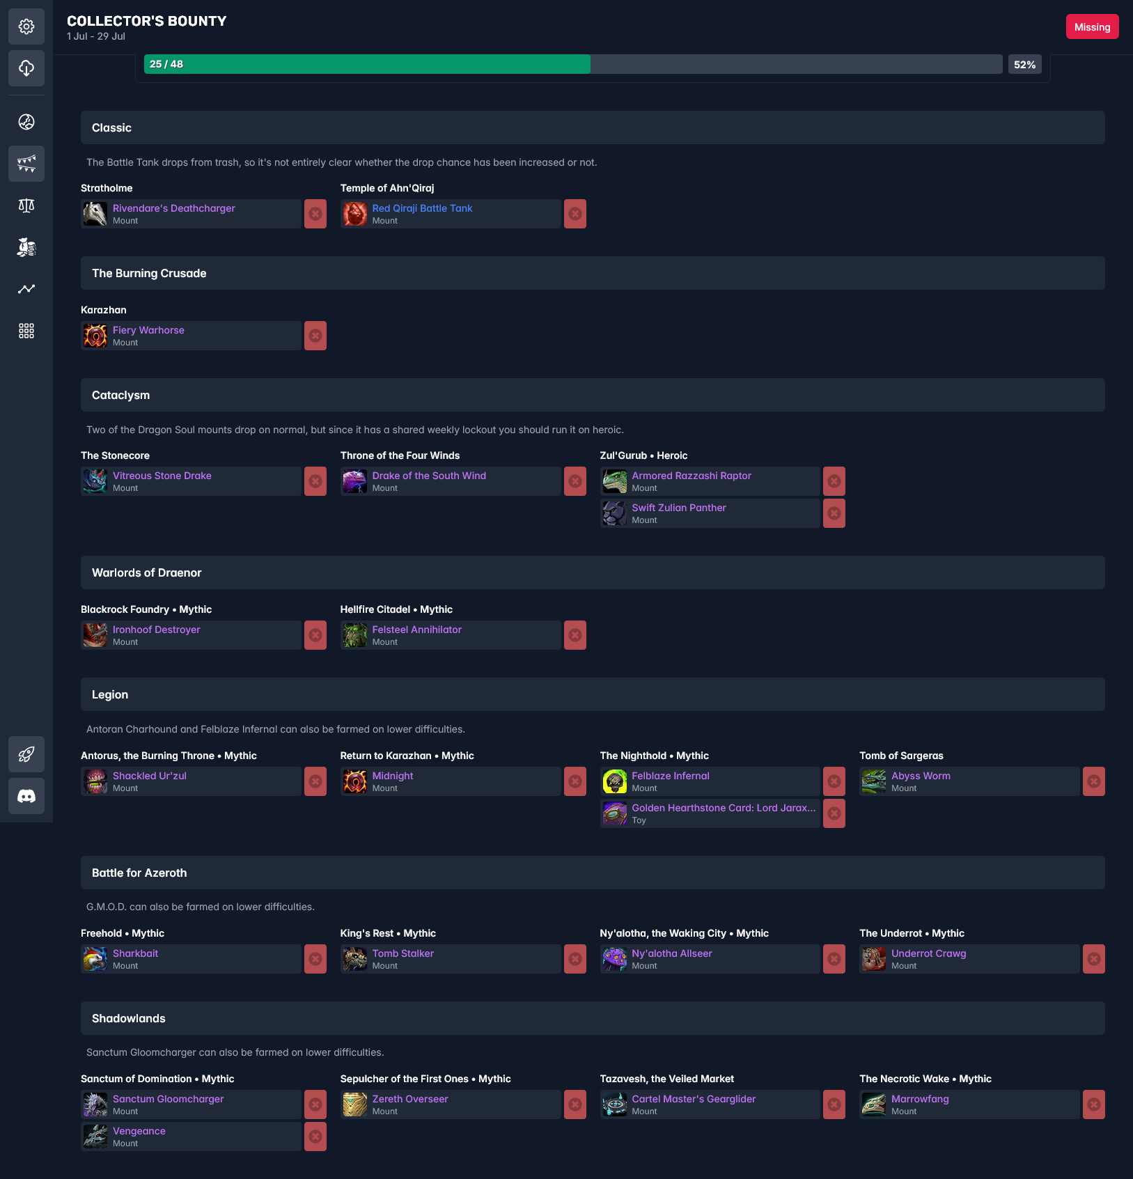Click Golden Hearthstone Card toy icon
This screenshot has width=1133, height=1179.
coord(615,813)
